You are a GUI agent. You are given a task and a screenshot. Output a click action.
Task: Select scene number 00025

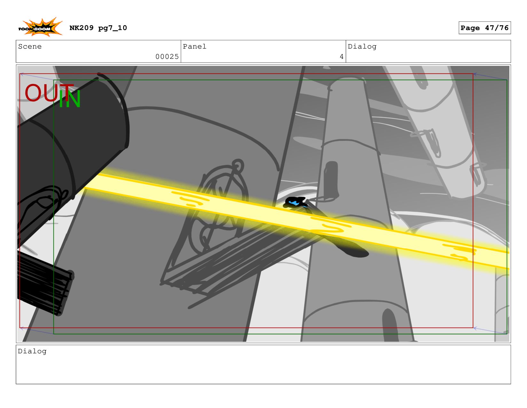[x=167, y=57]
